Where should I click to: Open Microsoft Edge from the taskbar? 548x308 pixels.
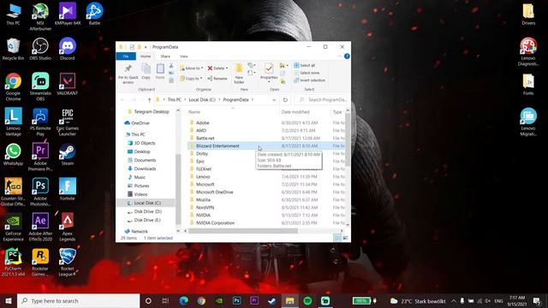(184, 300)
